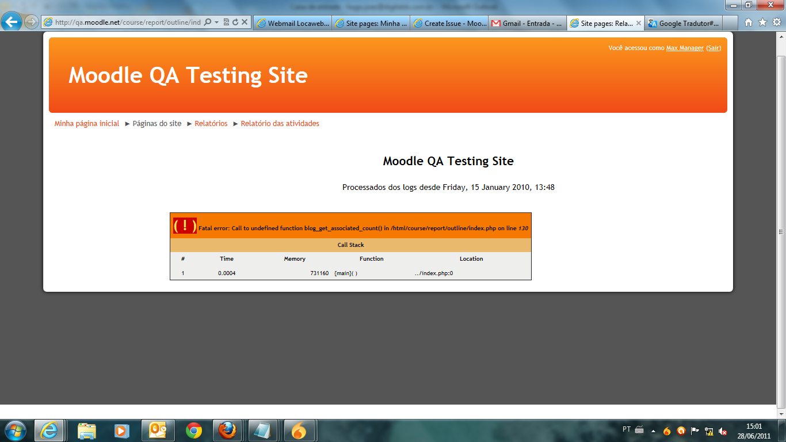Open the network status tray icon
Image resolution: width=786 pixels, height=442 pixels.
coord(709,430)
